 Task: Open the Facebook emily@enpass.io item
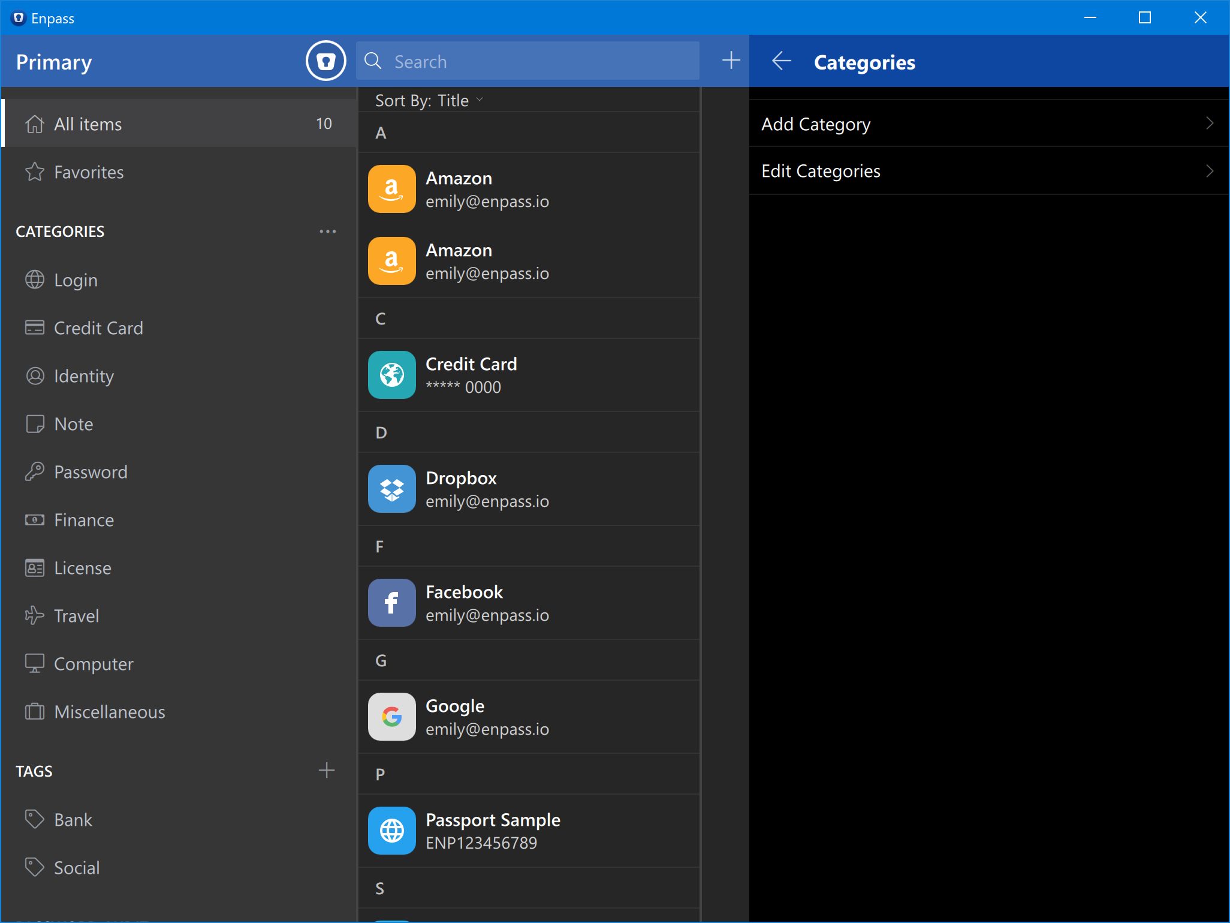(529, 603)
